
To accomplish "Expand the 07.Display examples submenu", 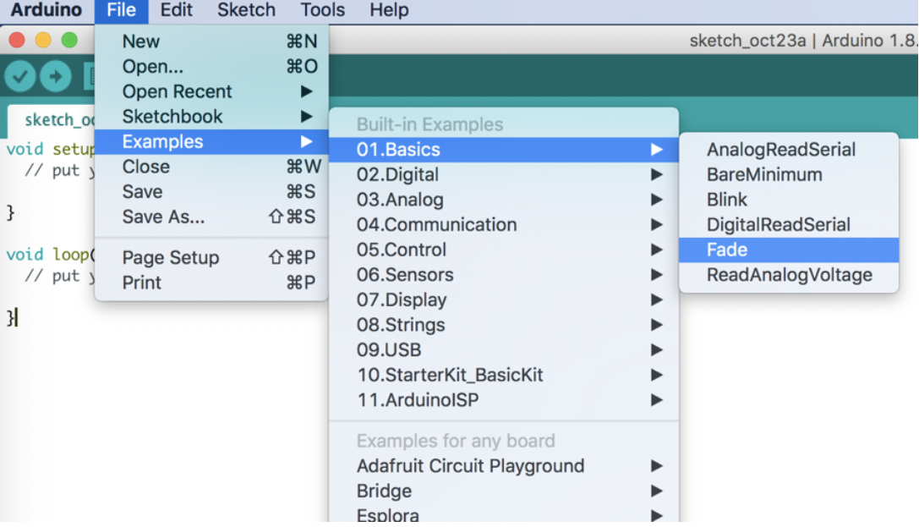I will pos(503,300).
